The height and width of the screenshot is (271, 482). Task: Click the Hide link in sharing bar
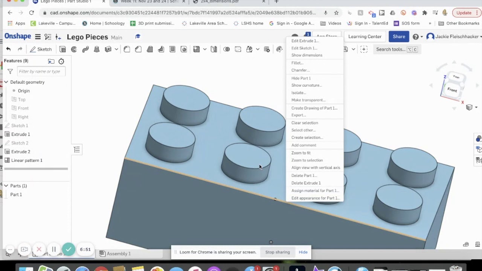(x=303, y=252)
